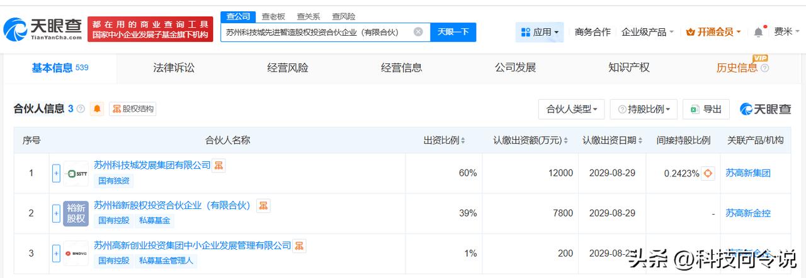This screenshot has width=806, height=278.
Task: Click the SNDVC logo thumbnail in row 3
Action: (76, 254)
